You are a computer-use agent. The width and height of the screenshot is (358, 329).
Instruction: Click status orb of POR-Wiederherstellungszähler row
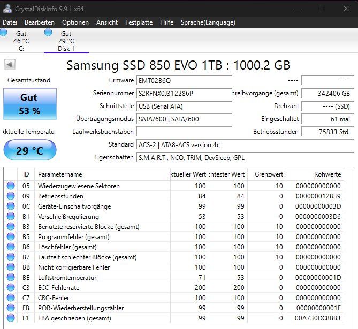[x=11, y=308]
